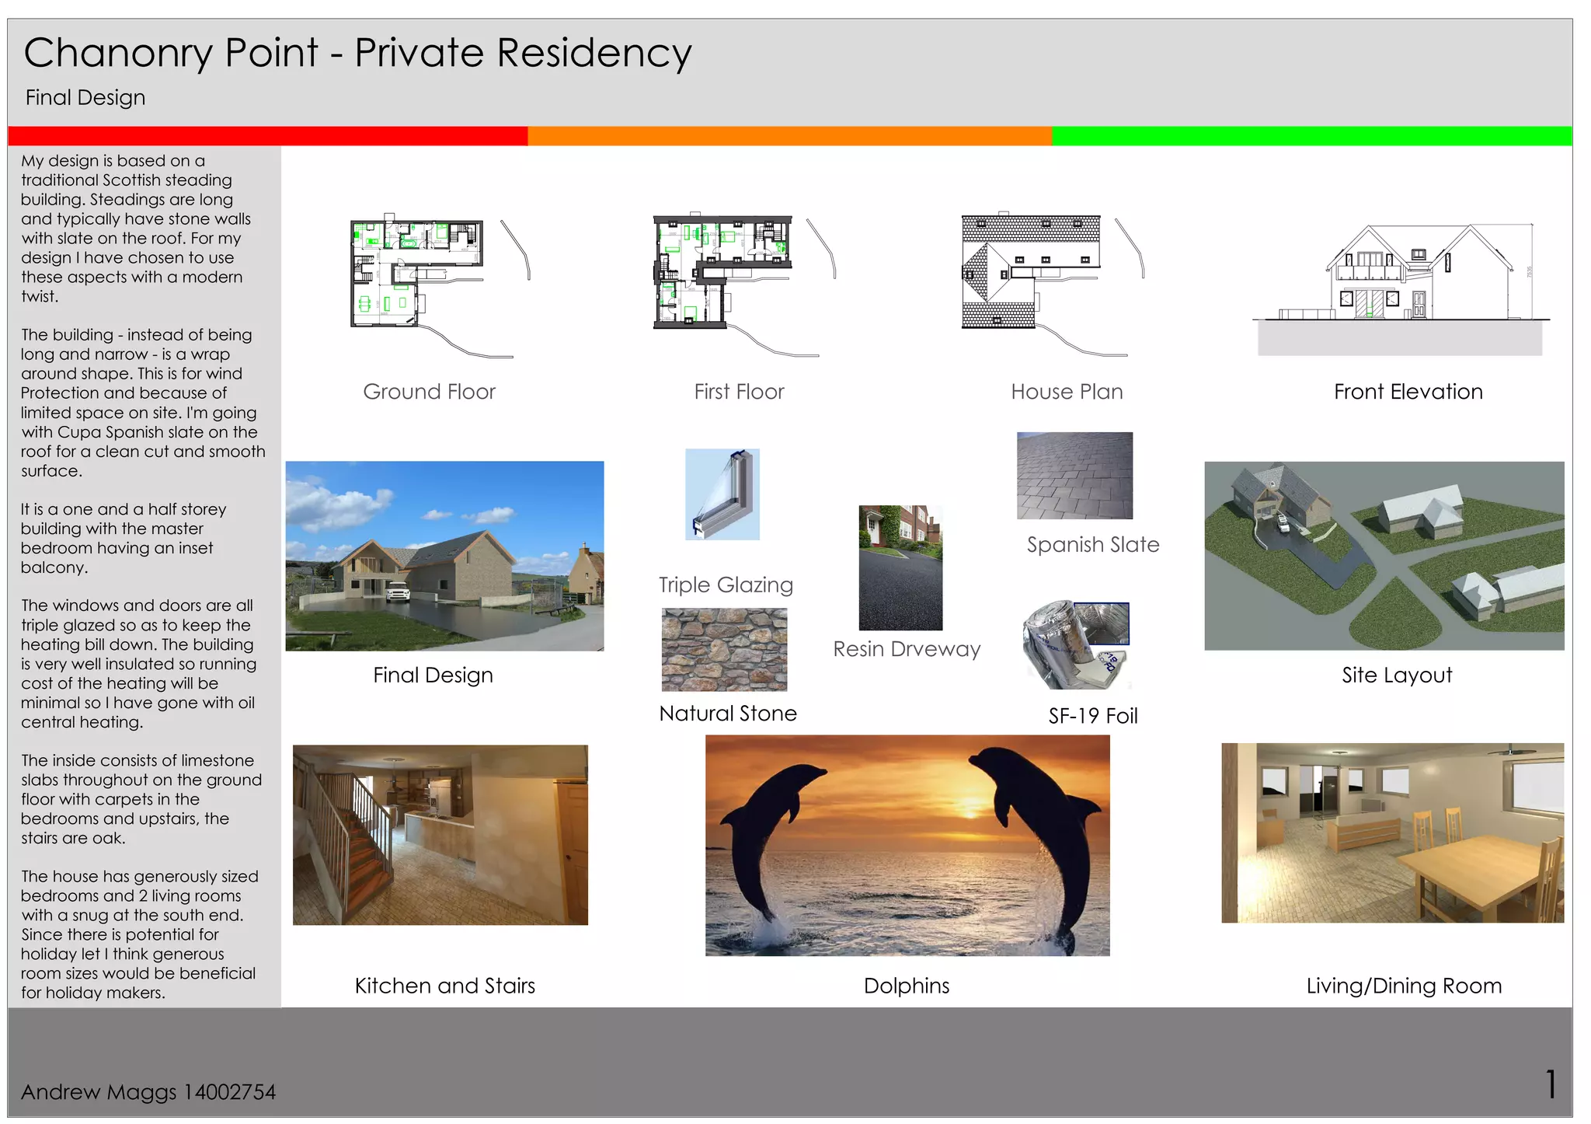
Task: Click the Living/Dining Room render
Action: [x=1392, y=833]
